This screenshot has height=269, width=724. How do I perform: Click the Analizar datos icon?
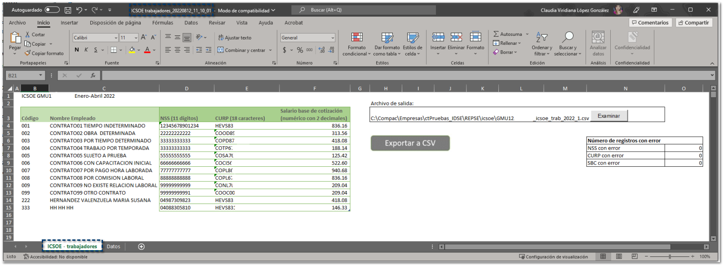(x=598, y=38)
